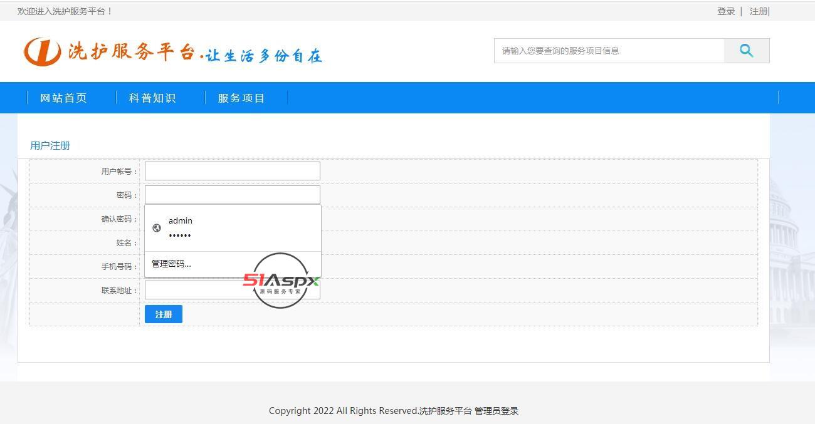The image size is (815, 424).
Task: Open the 科普知识 navigation tab
Action: tap(152, 98)
